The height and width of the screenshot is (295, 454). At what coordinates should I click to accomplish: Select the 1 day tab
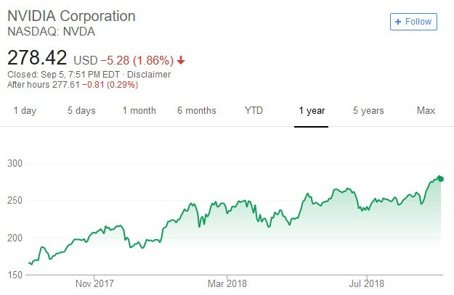[x=25, y=111]
